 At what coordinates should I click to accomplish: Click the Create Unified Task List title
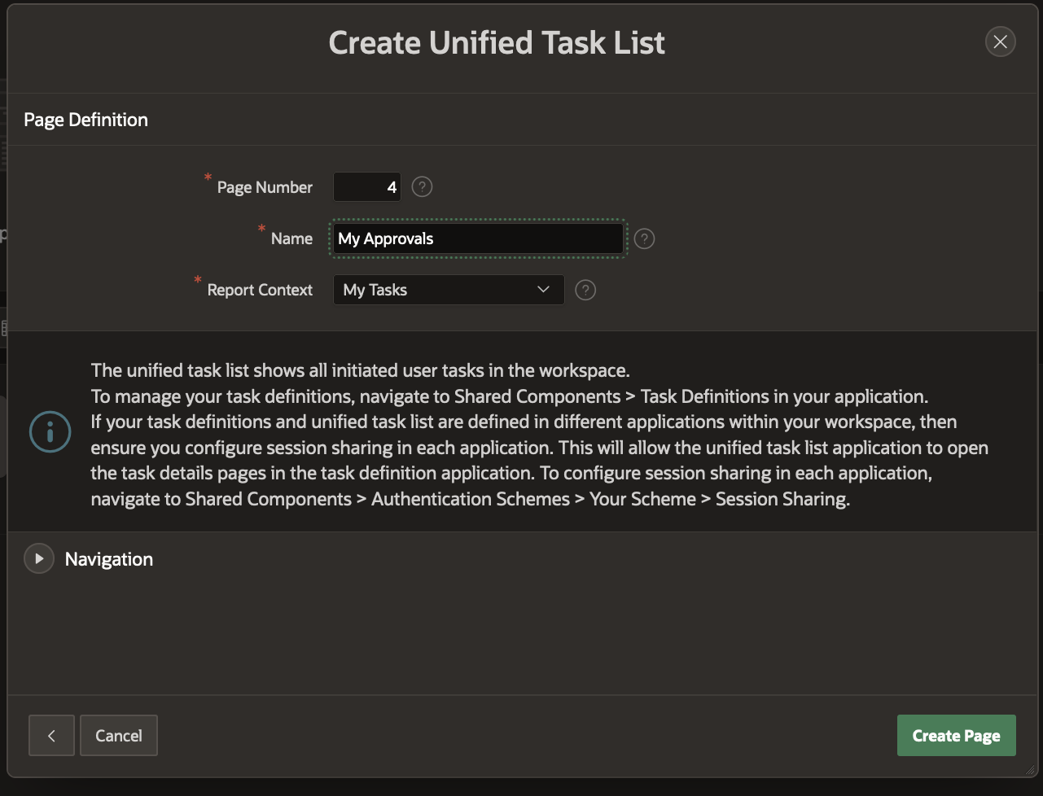[497, 42]
